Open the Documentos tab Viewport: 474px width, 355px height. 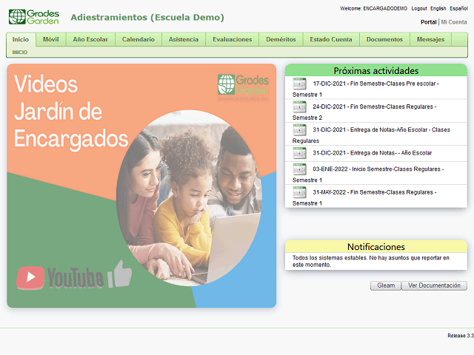[x=384, y=39]
